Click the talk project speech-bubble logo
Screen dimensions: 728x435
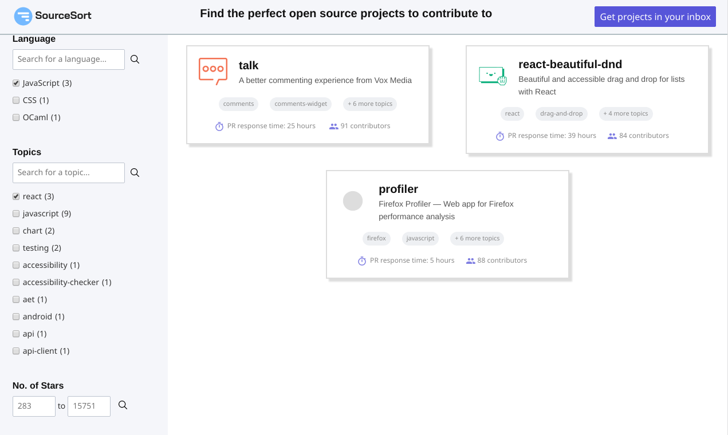pos(213,72)
